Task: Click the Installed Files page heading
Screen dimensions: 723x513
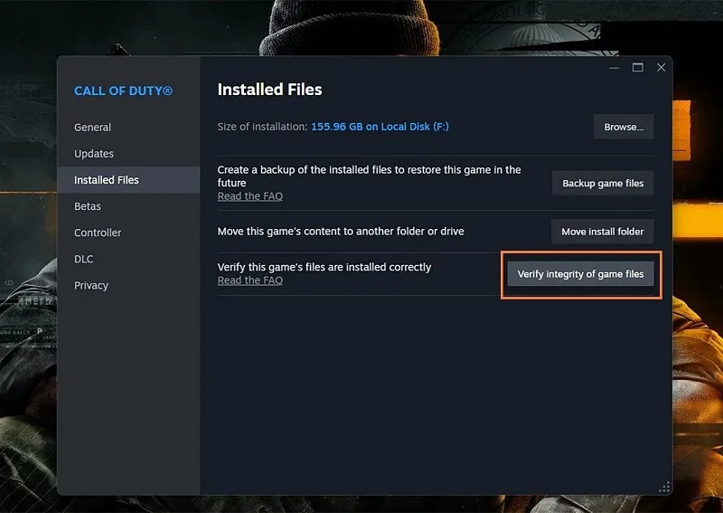Action: [269, 90]
